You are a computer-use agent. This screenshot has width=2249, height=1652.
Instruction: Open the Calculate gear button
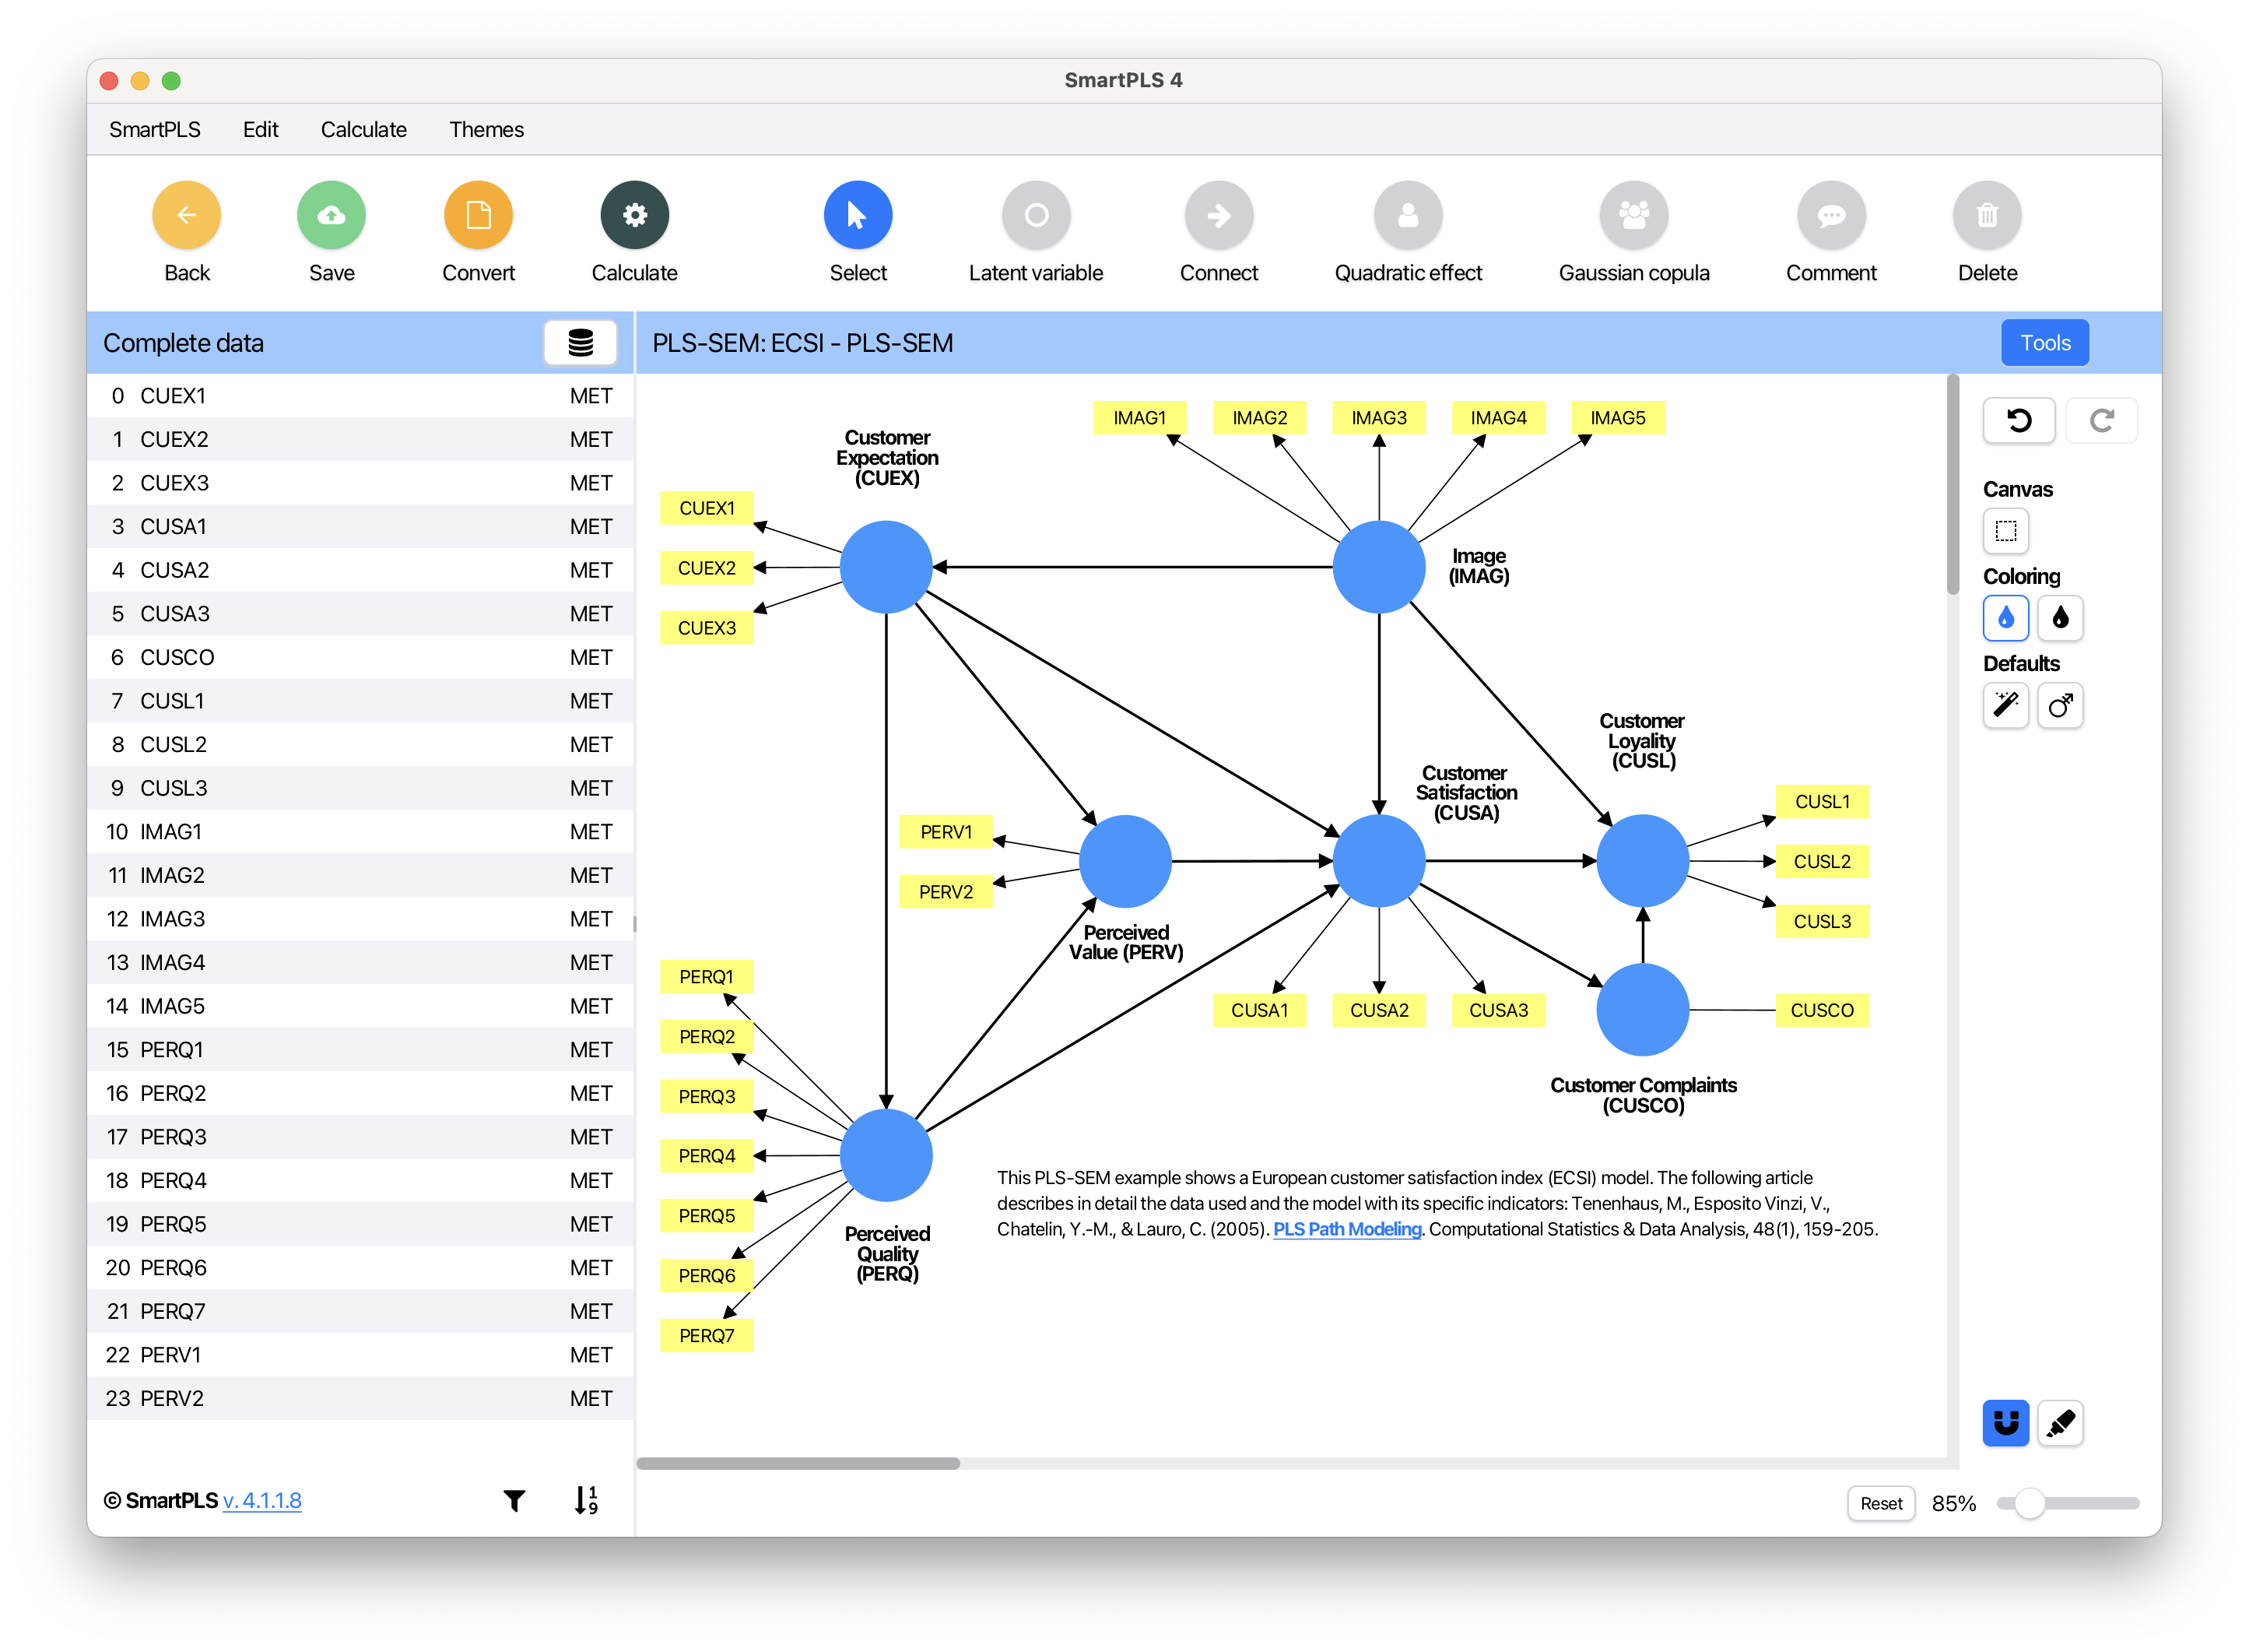(x=633, y=215)
